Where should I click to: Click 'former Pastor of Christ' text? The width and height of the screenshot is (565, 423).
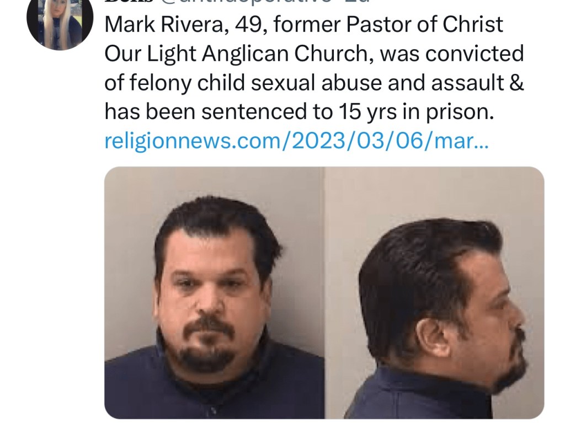pyautogui.click(x=388, y=25)
